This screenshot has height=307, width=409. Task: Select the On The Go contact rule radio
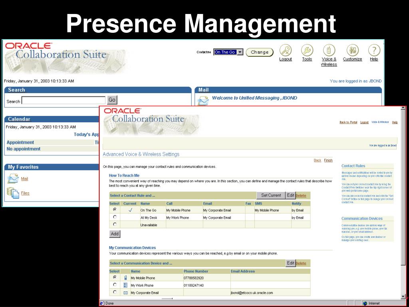tap(115, 209)
